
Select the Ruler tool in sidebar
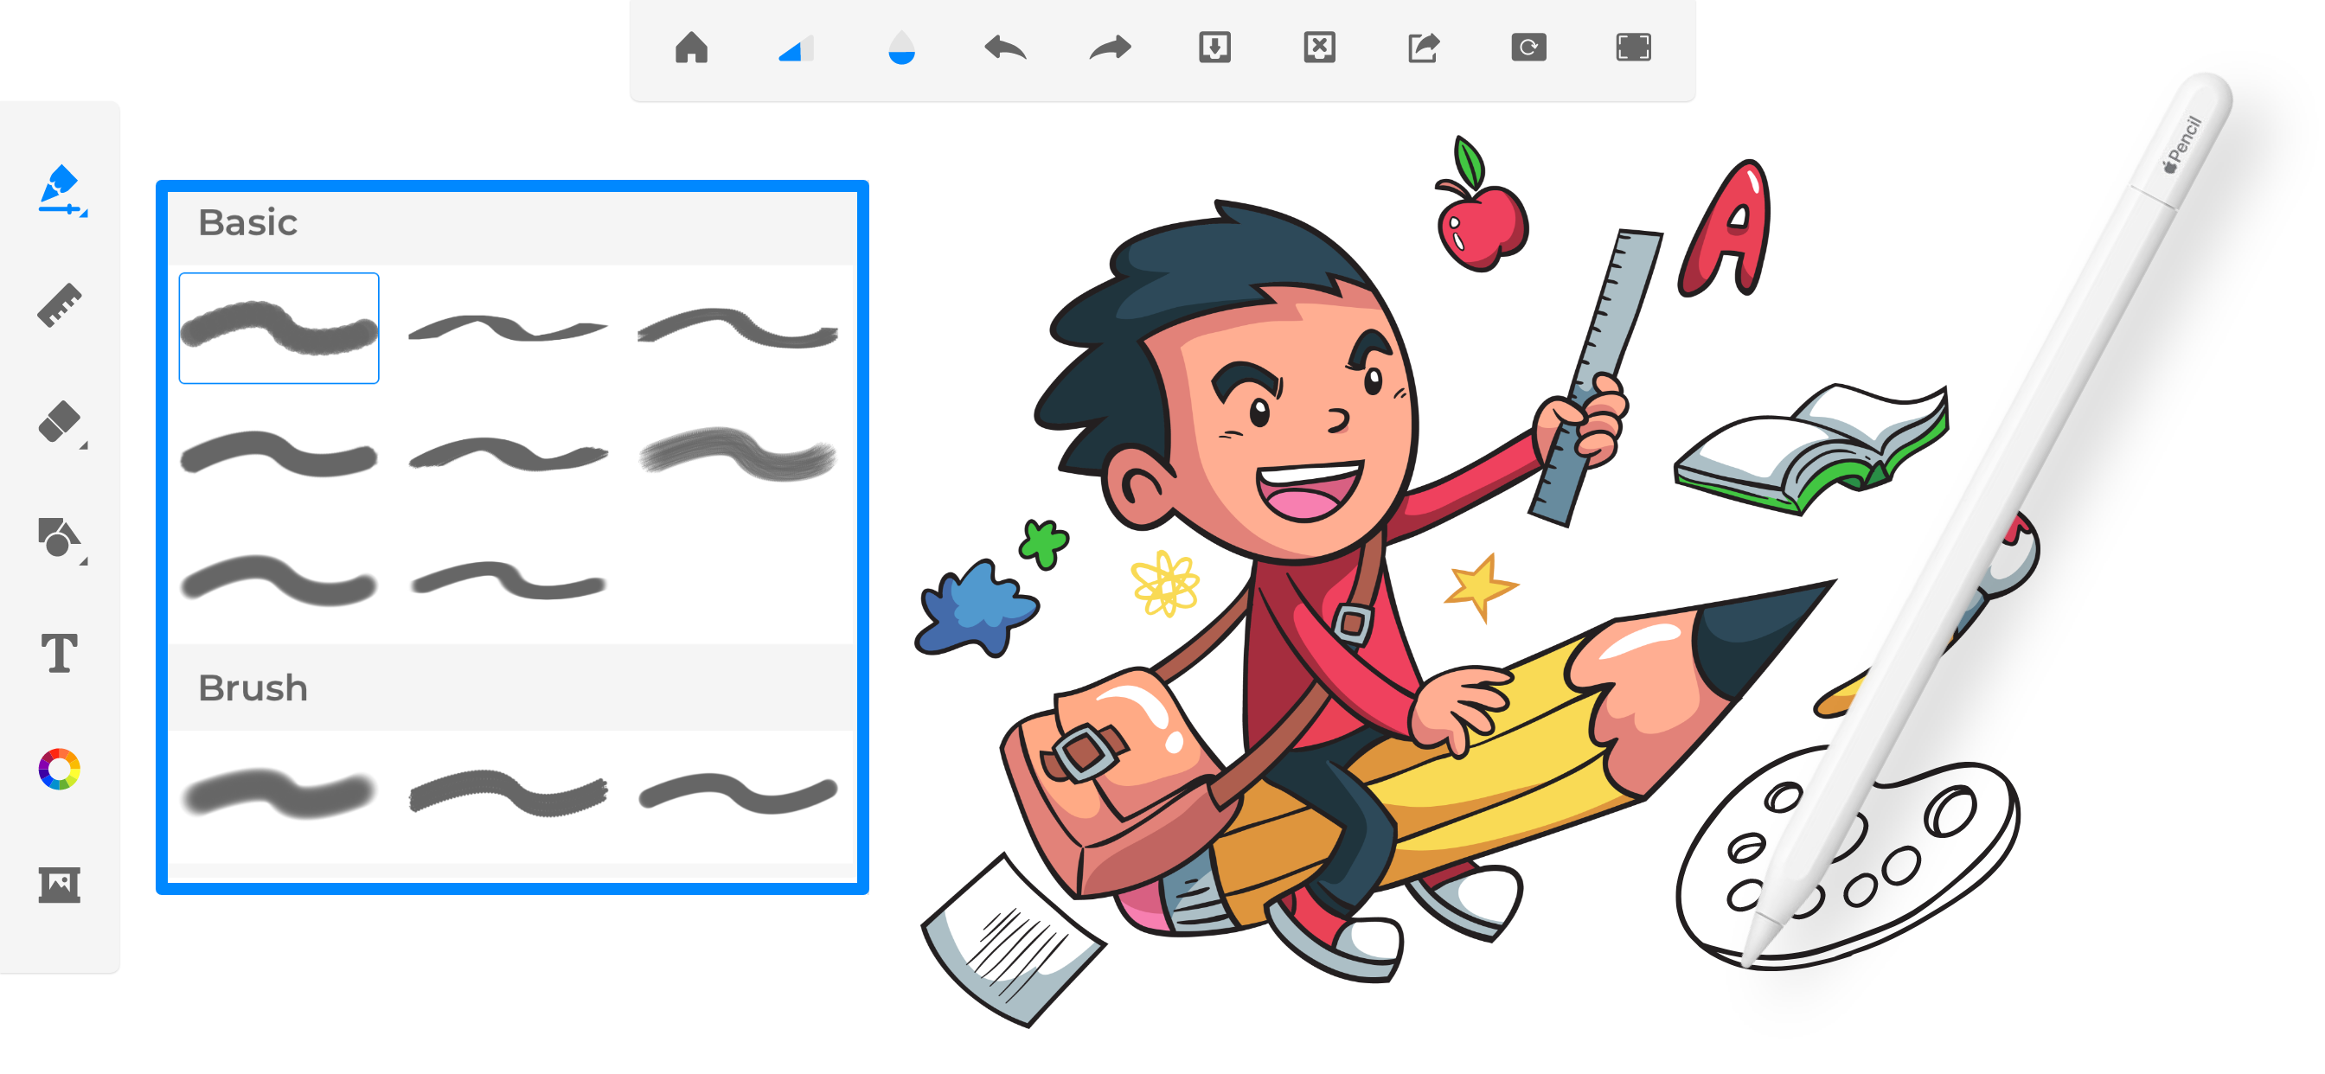(60, 305)
